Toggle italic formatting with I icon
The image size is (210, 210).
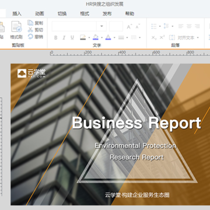coord(64,37)
